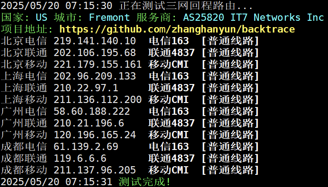Select the IP address 58.60.188.222
The height and width of the screenshot is (187, 328).
[92, 111]
